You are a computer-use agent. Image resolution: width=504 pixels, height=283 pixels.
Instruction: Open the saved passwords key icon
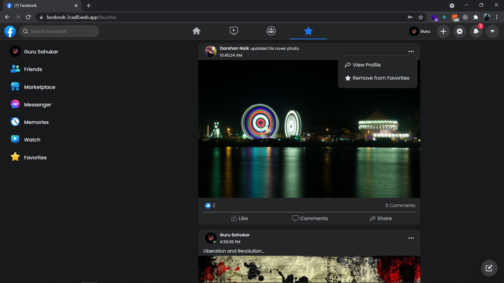point(410,17)
